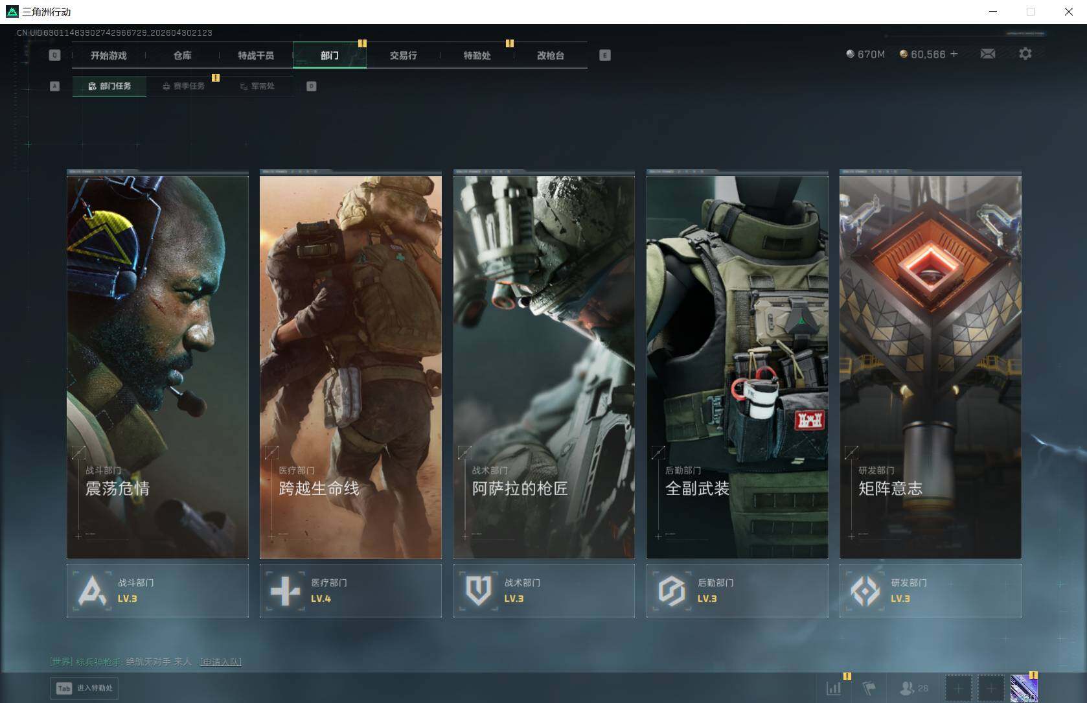Click the 医疗部门 LV.4 panel

click(350, 590)
